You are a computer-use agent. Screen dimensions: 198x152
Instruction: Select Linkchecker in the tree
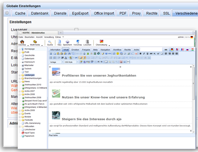point(30,129)
